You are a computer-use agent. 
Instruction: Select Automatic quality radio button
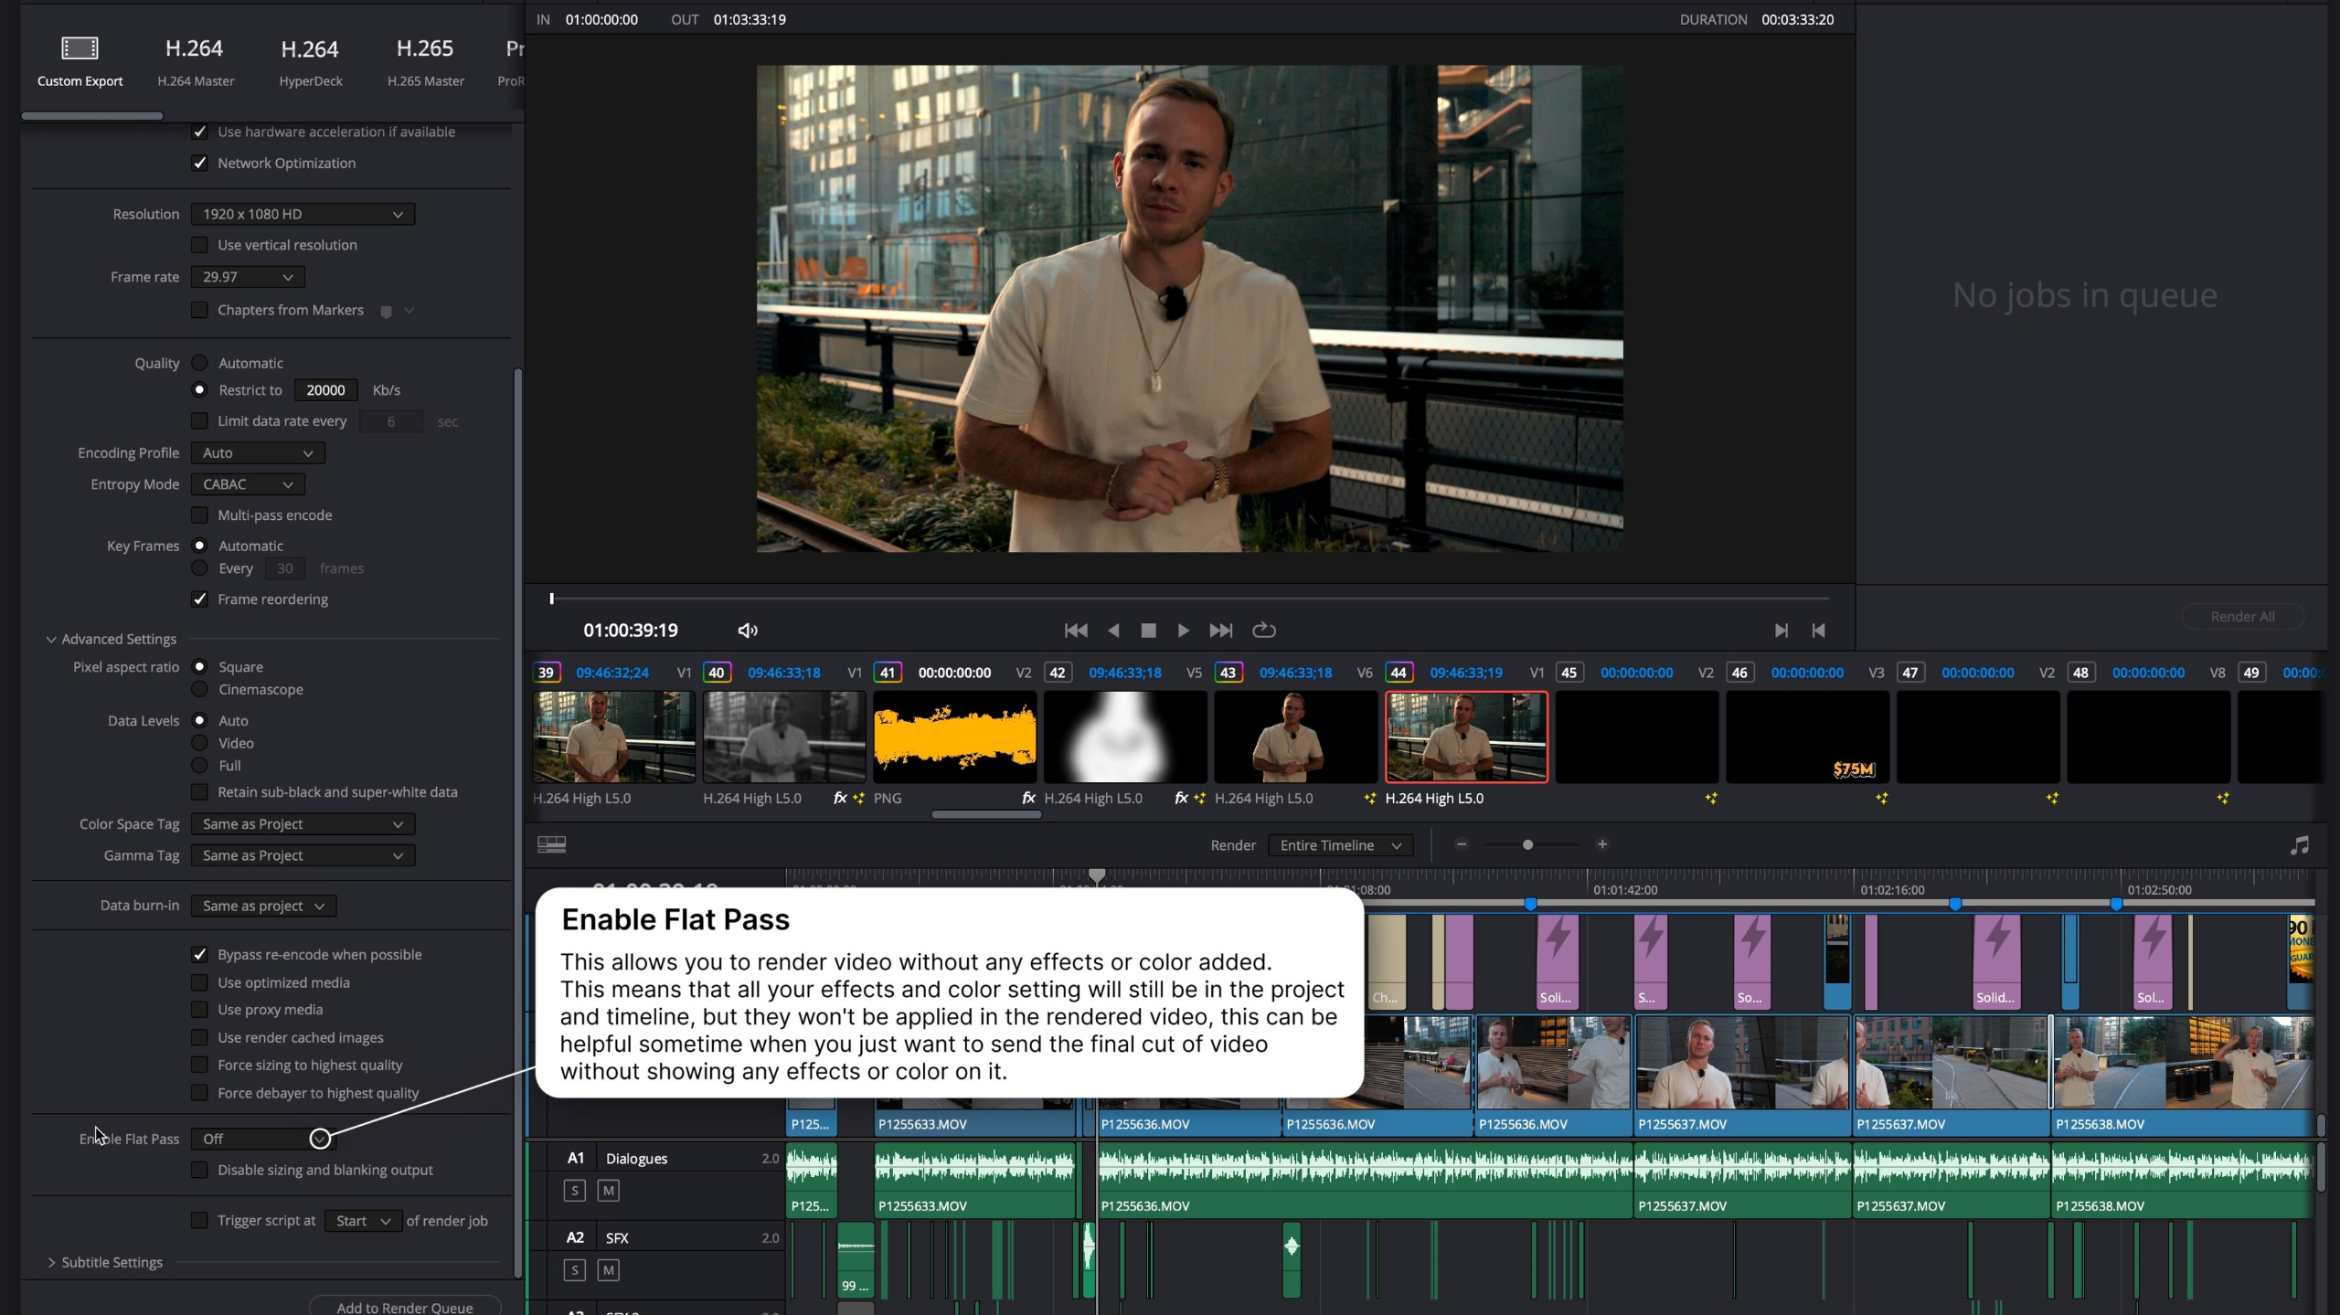(199, 363)
